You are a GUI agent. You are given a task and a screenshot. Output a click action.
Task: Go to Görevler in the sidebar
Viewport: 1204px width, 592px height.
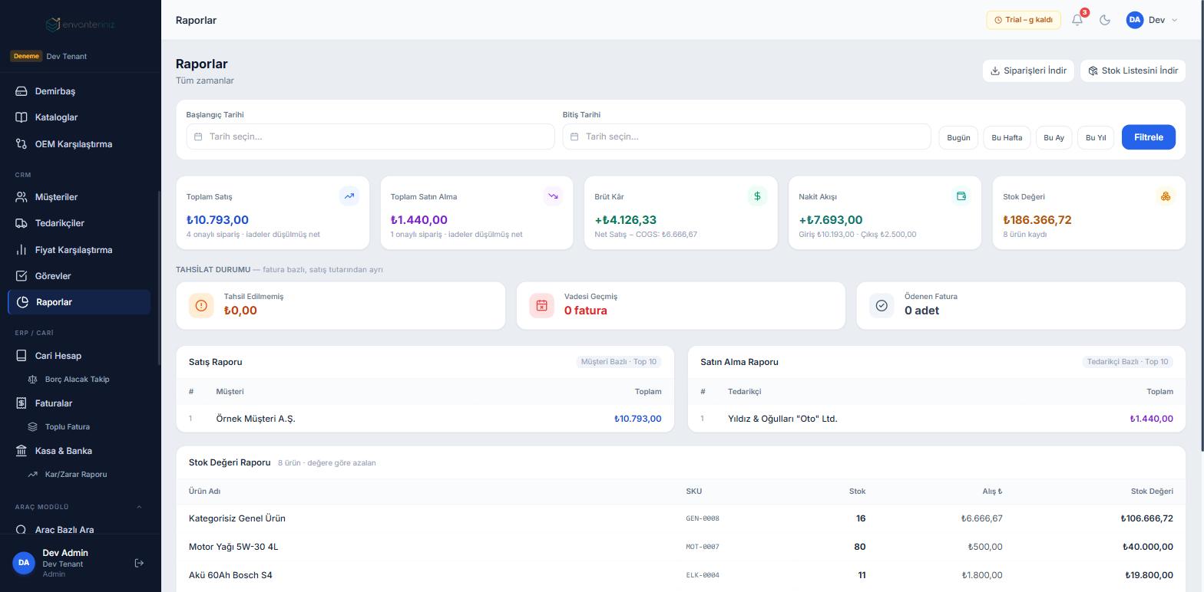click(x=79, y=276)
